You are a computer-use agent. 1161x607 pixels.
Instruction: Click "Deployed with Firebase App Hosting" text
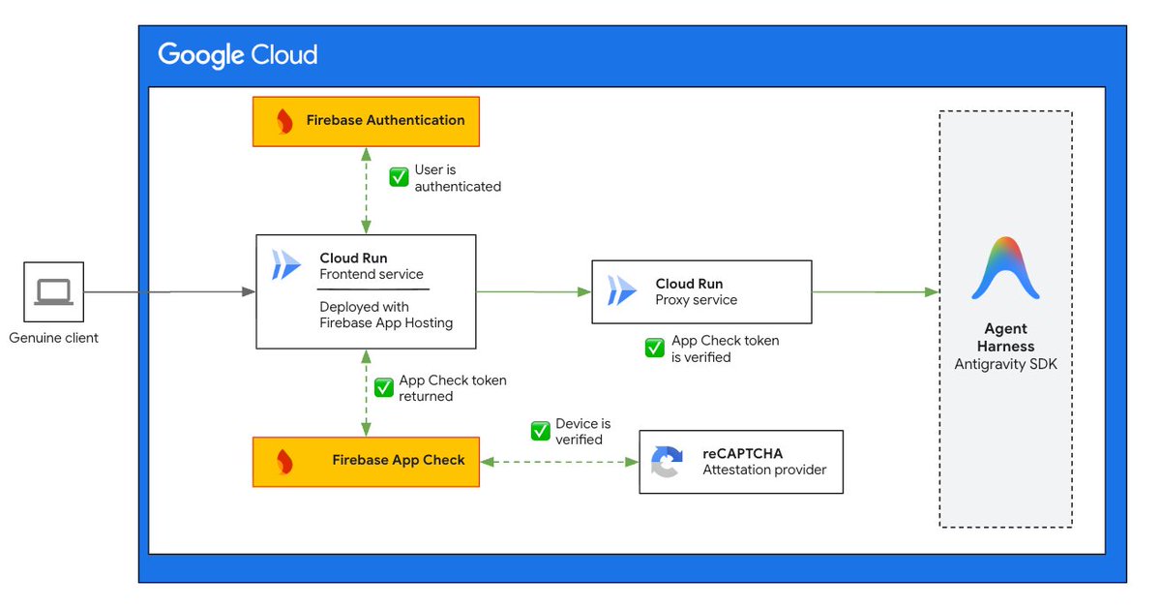coord(386,315)
